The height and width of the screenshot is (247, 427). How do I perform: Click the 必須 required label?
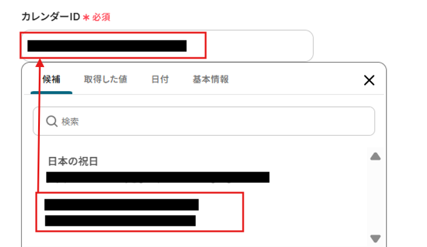pos(101,18)
